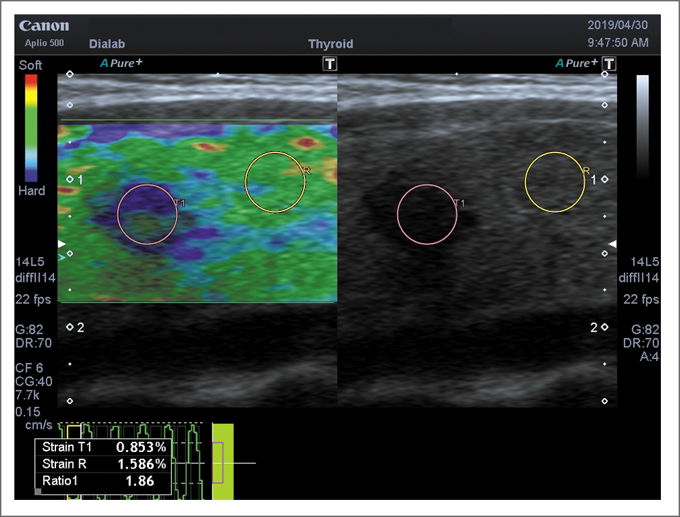Image resolution: width=680 pixels, height=517 pixels.
Task: Click the APure+ label above the B-mode image
Action: click(576, 64)
